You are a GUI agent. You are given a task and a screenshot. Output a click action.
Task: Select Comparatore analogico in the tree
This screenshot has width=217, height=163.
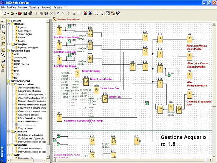point(30,148)
